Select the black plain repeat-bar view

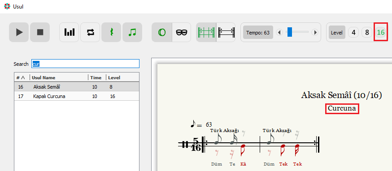[x=226, y=32]
